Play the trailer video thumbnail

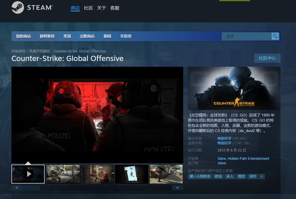28,174
